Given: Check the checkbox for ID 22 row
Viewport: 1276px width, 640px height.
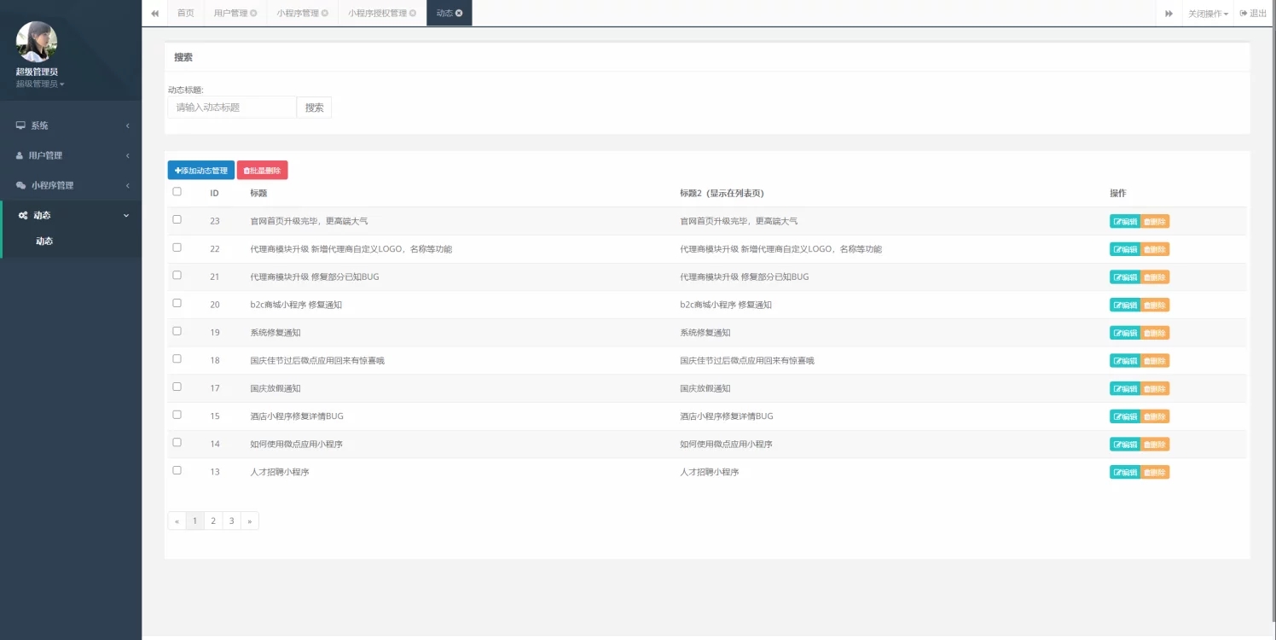Looking at the screenshot, I should click(177, 247).
